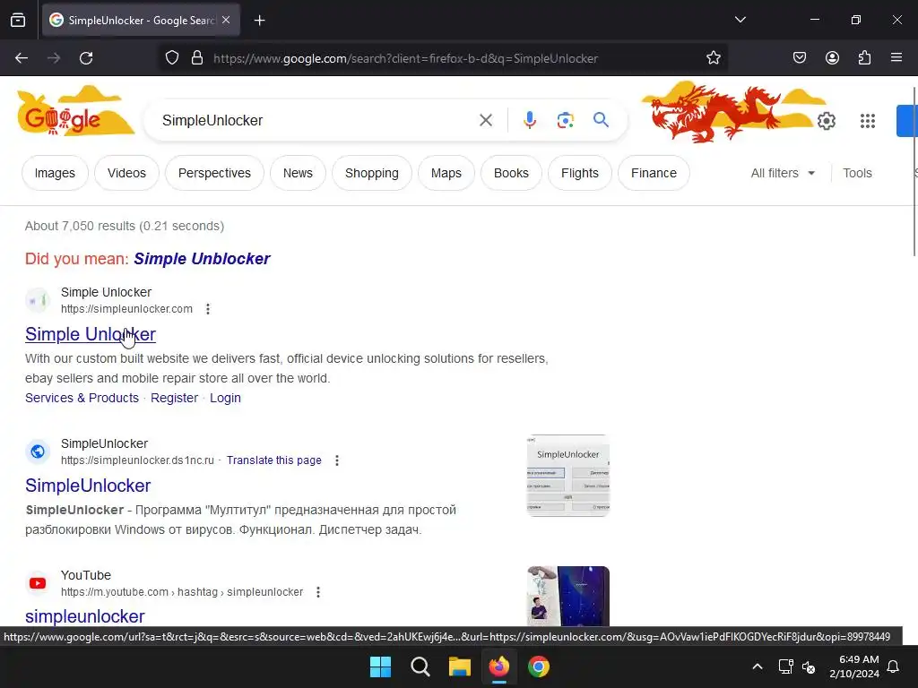Open Windows taskbar search
Image resolution: width=918 pixels, height=688 pixels.
tap(420, 666)
